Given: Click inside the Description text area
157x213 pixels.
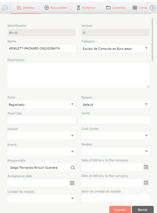Looking at the screenshot, I should pyautogui.click(x=78, y=76).
